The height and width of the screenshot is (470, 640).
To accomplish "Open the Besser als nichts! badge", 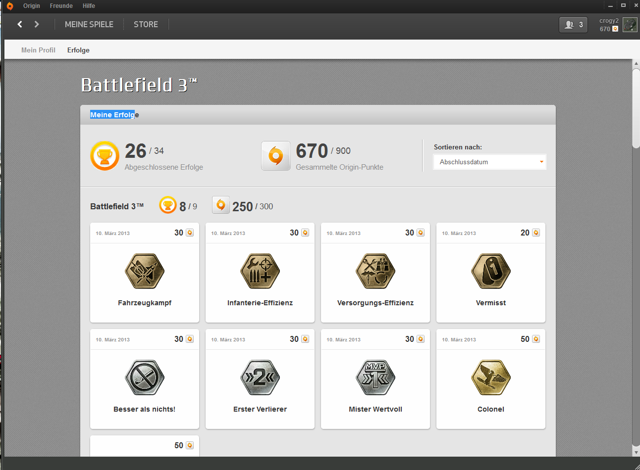I will point(145,377).
